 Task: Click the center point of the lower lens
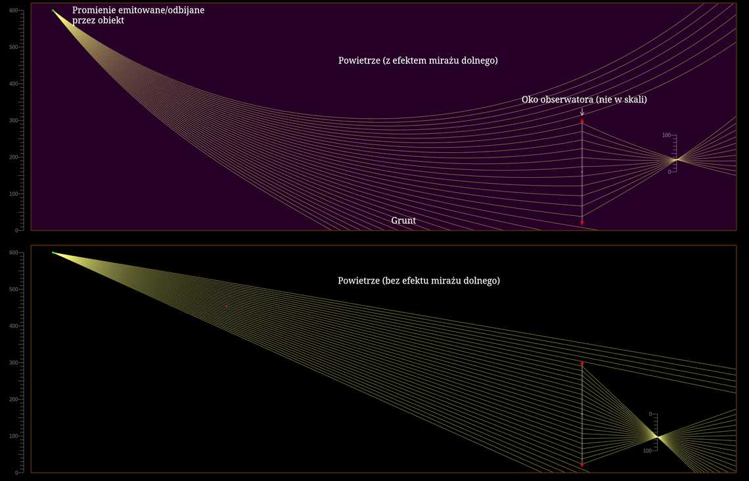click(x=581, y=414)
